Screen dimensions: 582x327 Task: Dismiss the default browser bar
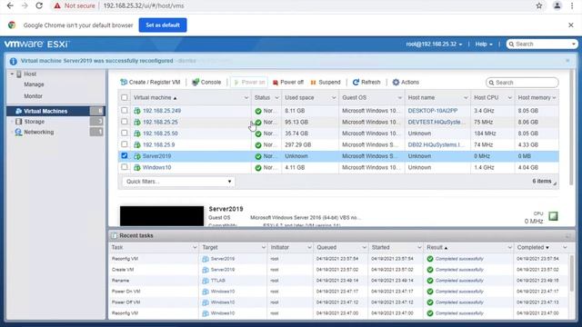(571, 25)
